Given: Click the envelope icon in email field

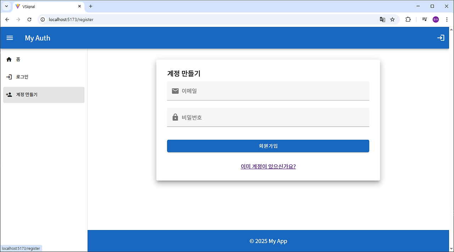Looking at the screenshot, I should coord(175,91).
